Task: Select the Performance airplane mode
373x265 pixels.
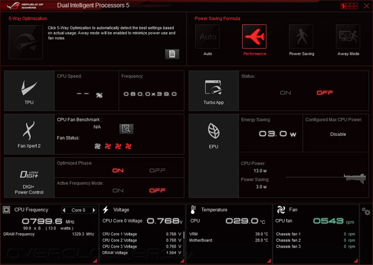Action: 254,37
